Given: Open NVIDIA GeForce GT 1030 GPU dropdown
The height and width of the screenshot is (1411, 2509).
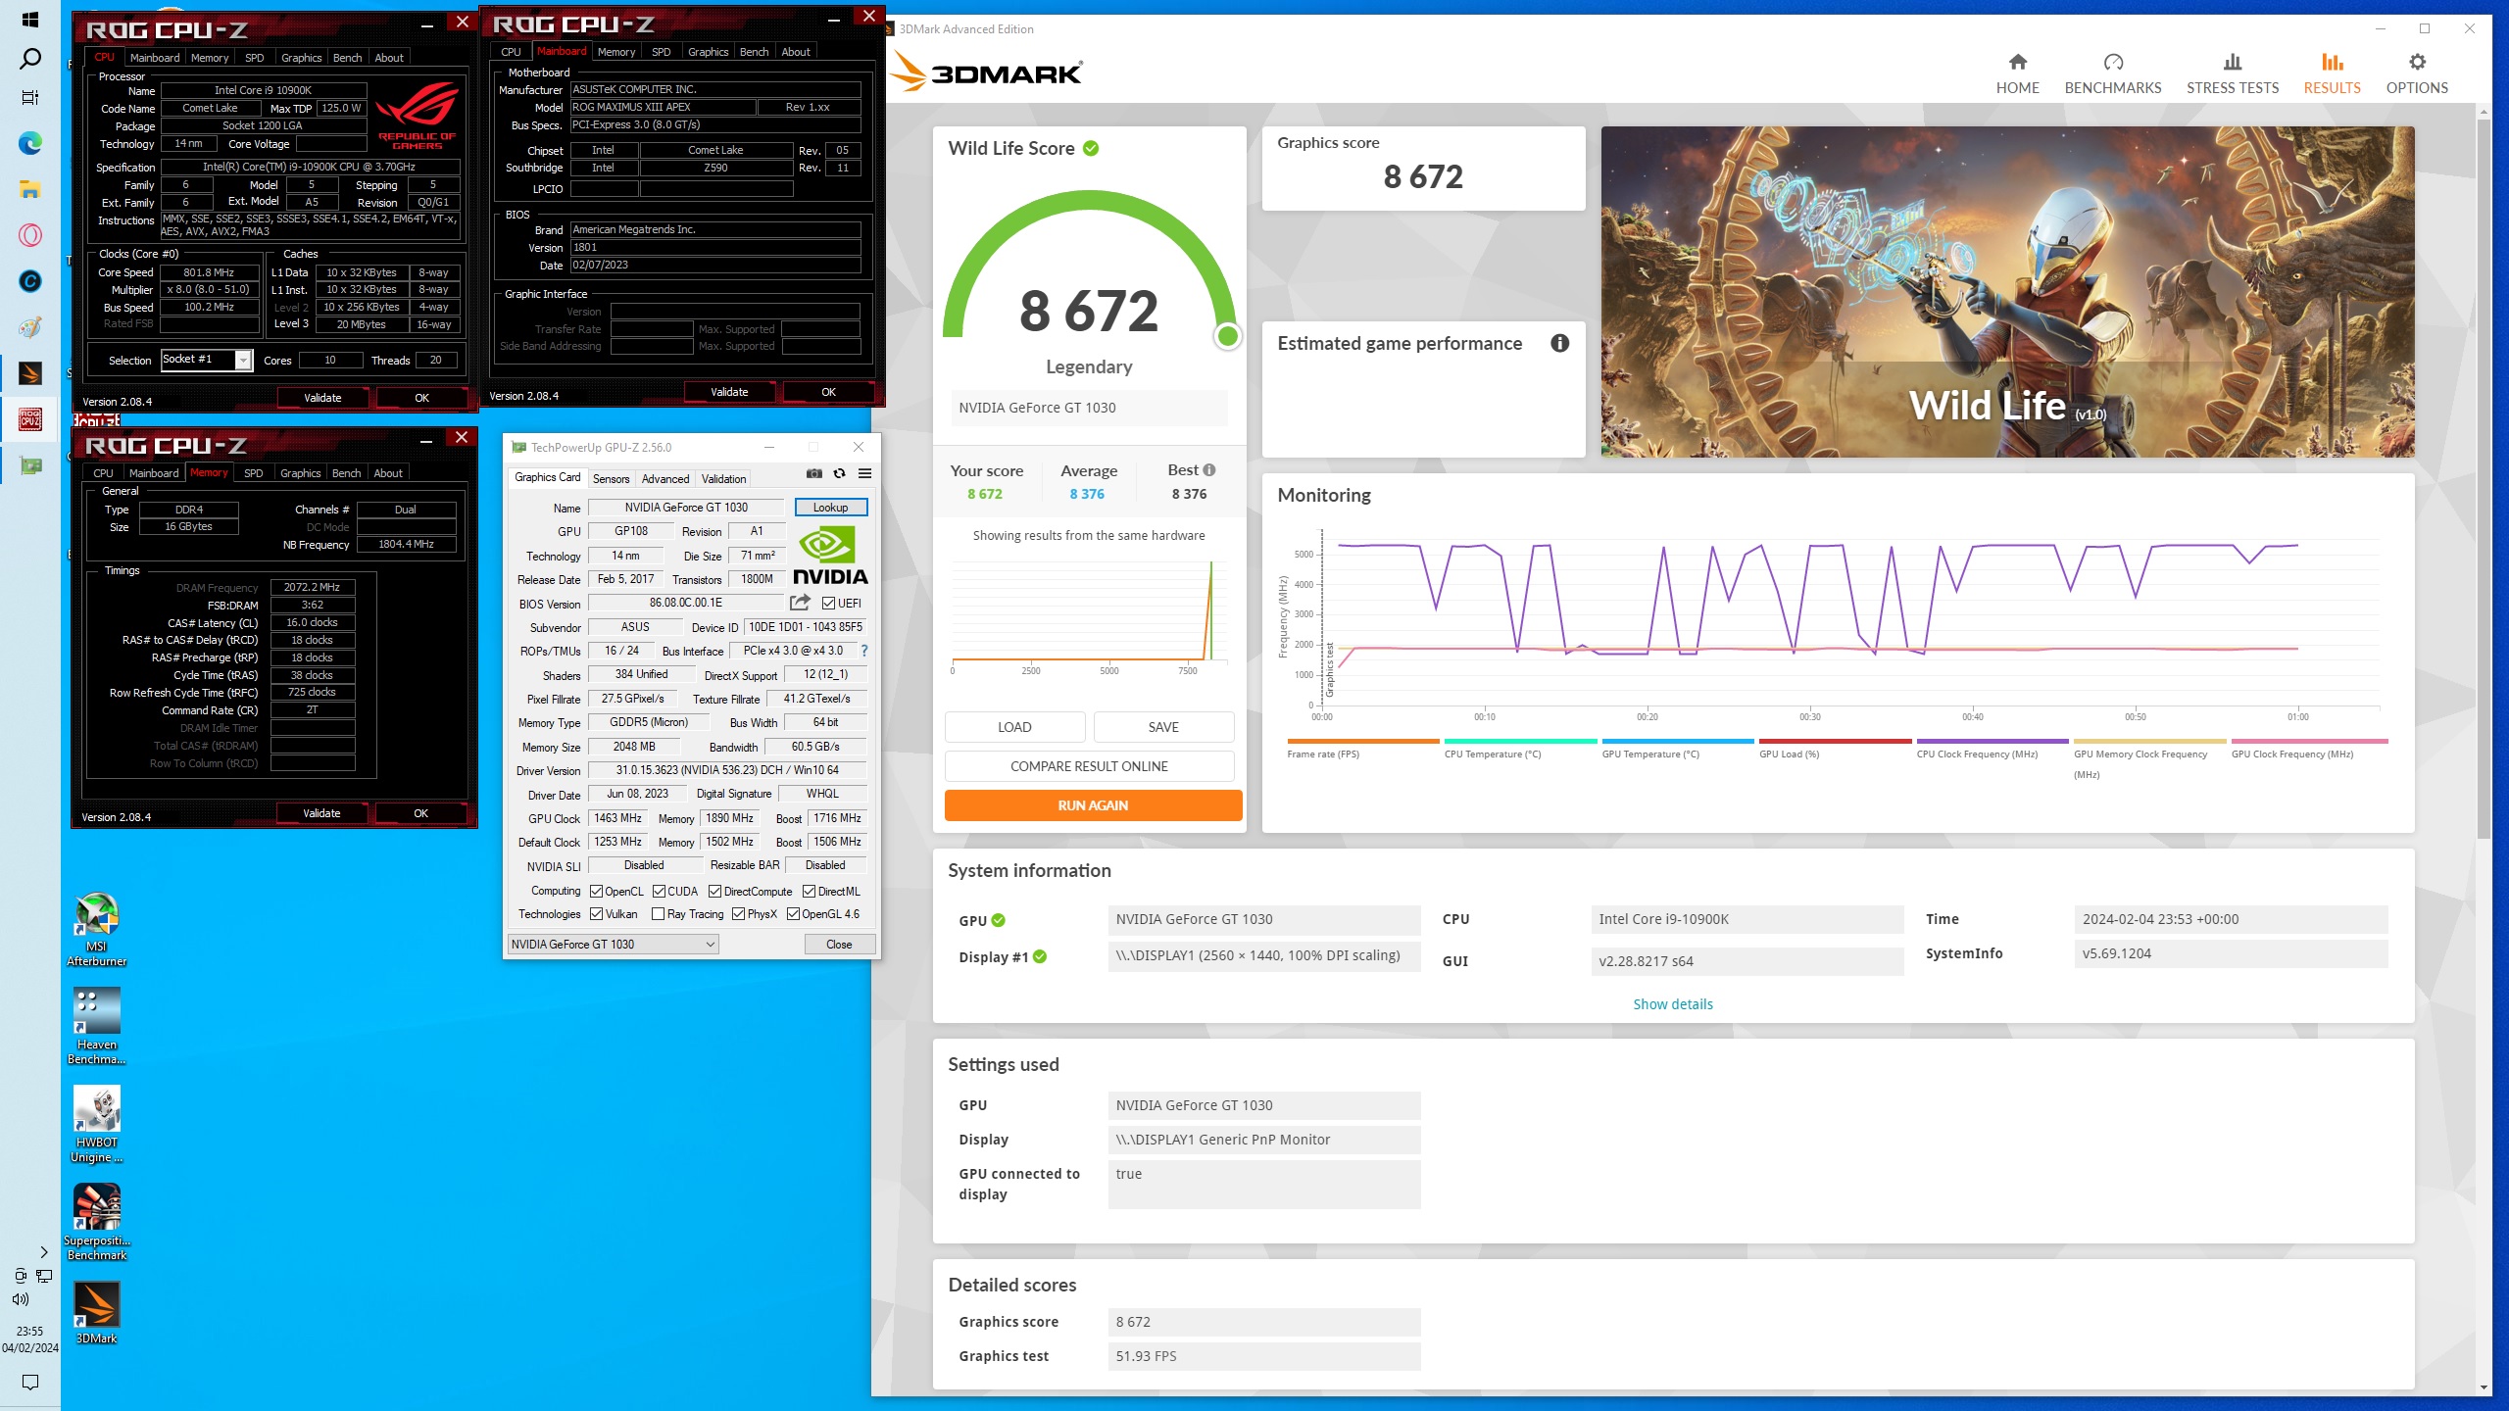Looking at the screenshot, I should click(614, 944).
